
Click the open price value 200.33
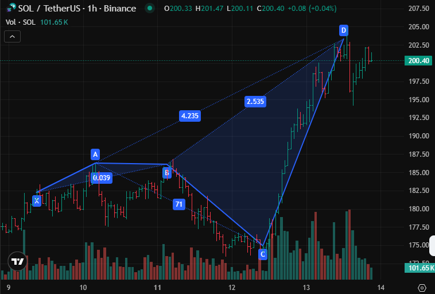pyautogui.click(x=181, y=9)
